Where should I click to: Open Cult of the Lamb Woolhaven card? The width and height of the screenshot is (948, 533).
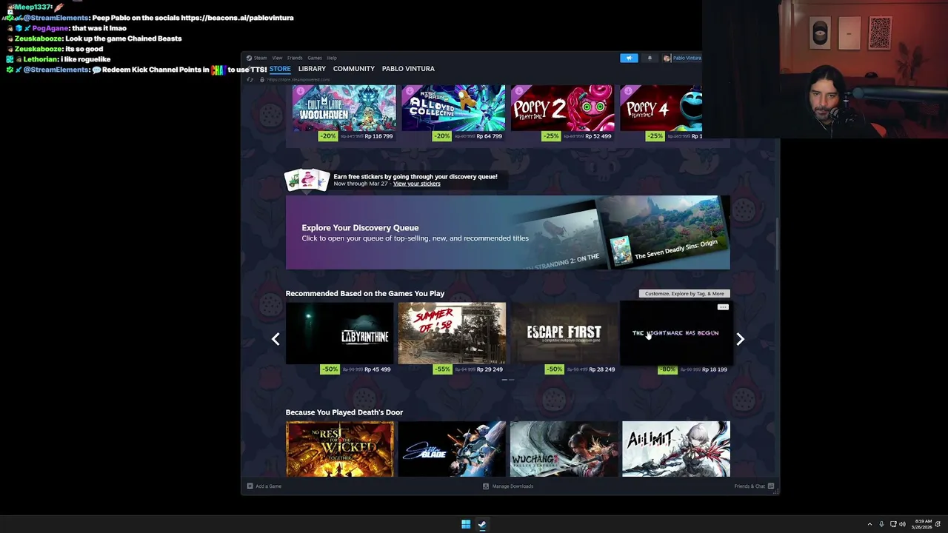pyautogui.click(x=344, y=108)
